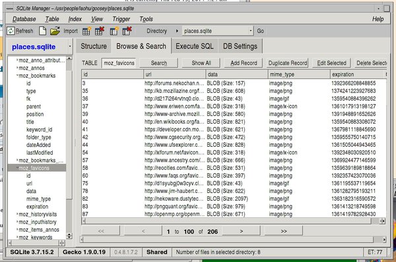This screenshot has width=396, height=262.
Task: Select dateAdded column in the tree
Action: [38, 145]
